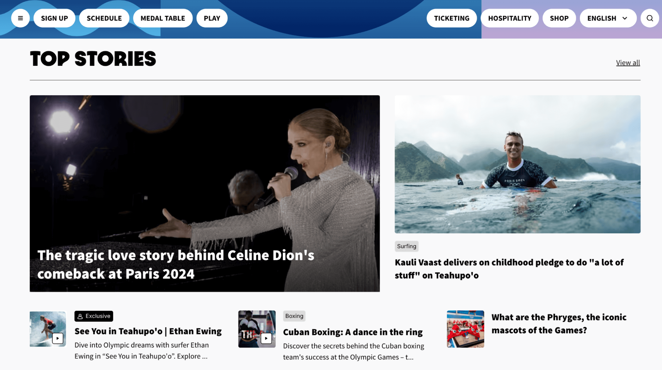Click the Exclusive badge icon
The height and width of the screenshot is (370, 662).
(80, 316)
